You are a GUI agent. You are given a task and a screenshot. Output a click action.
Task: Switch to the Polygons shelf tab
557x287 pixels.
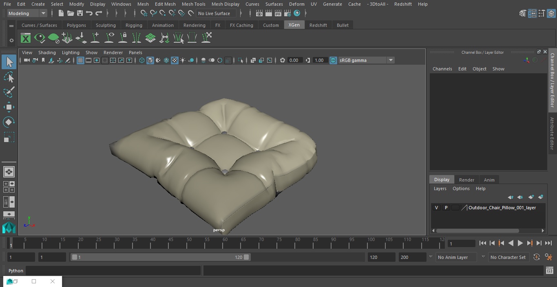76,25
